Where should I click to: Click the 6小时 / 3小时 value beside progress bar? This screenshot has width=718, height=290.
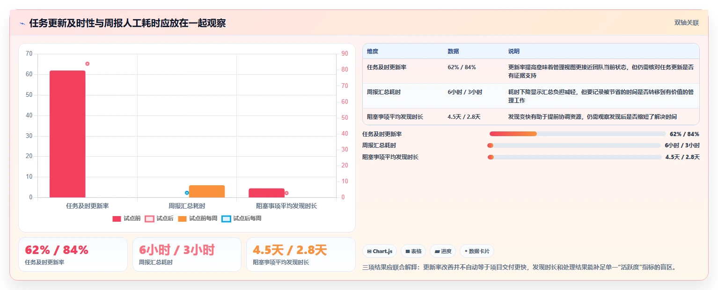[x=682, y=145]
